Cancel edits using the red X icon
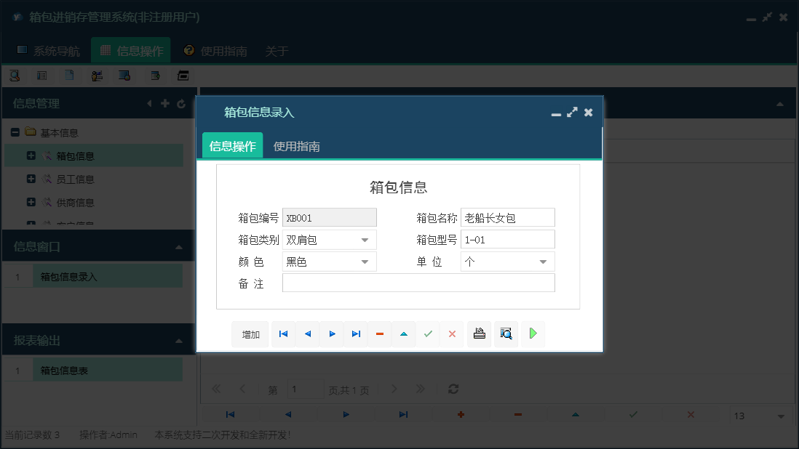Screen dimensions: 799x449 click(452, 333)
